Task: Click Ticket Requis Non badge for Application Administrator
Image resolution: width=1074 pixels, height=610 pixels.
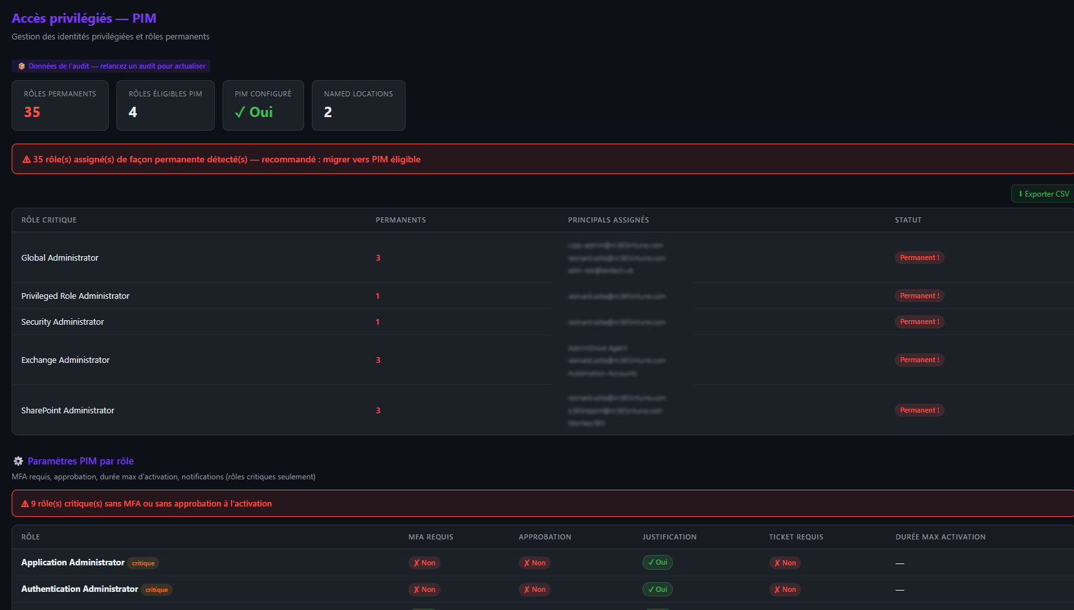Action: coord(785,563)
